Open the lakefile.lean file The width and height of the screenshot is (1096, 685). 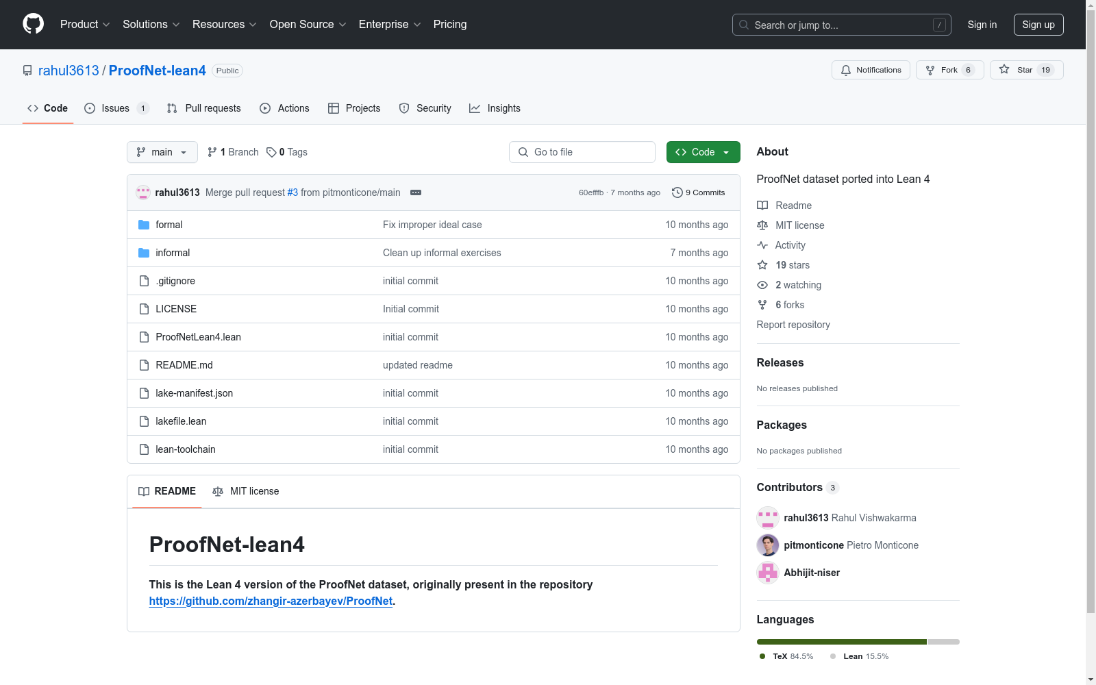point(181,421)
